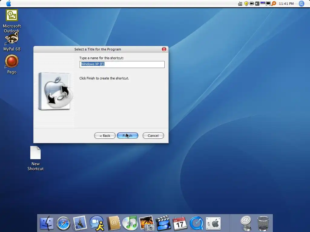Open Address Book in the dock
The height and width of the screenshot is (232, 310).
click(x=114, y=223)
